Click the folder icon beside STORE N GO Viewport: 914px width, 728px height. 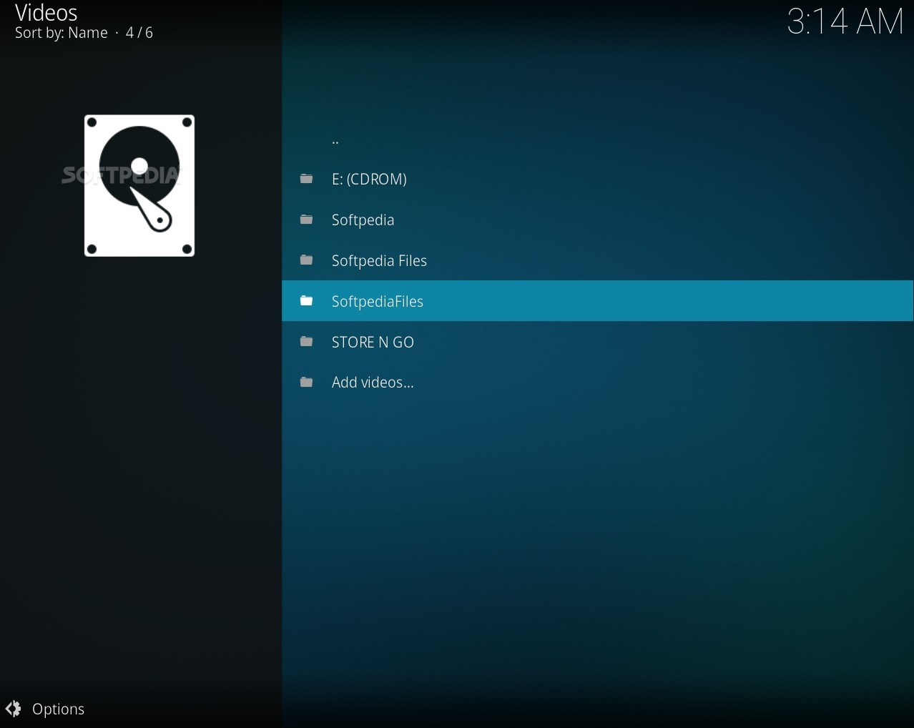pyautogui.click(x=306, y=342)
